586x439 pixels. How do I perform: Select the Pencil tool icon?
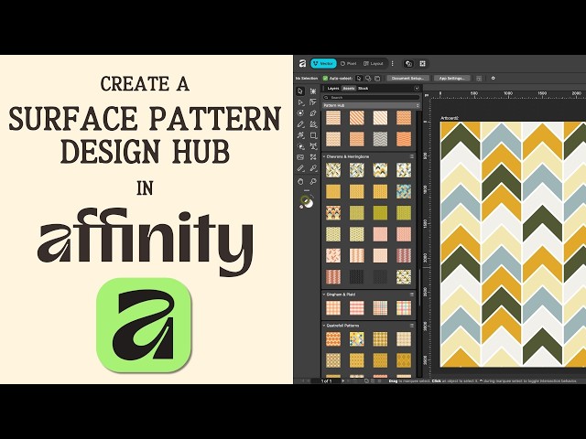coord(300,124)
